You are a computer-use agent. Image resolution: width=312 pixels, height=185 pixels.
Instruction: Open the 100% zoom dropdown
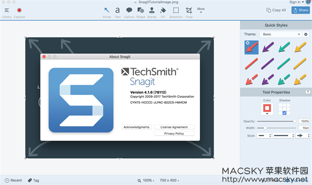click(x=146, y=181)
